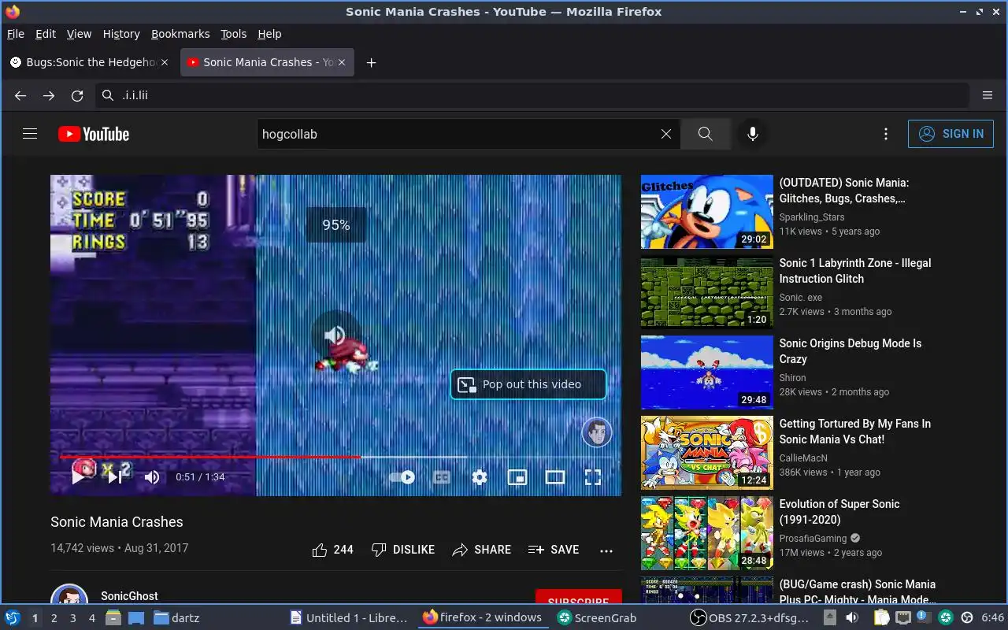Screen dimensions: 1008x630
Task: Open the taskbar start menu icon
Action: coord(13,617)
